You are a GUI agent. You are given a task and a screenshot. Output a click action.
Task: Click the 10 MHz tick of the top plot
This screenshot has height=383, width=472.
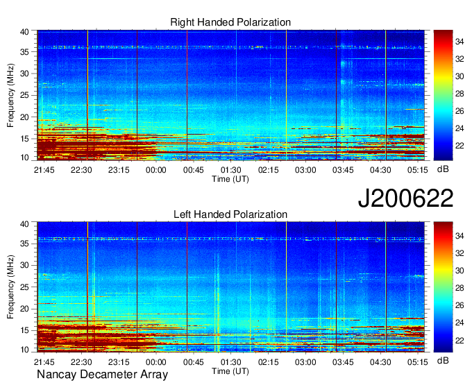coord(24,158)
